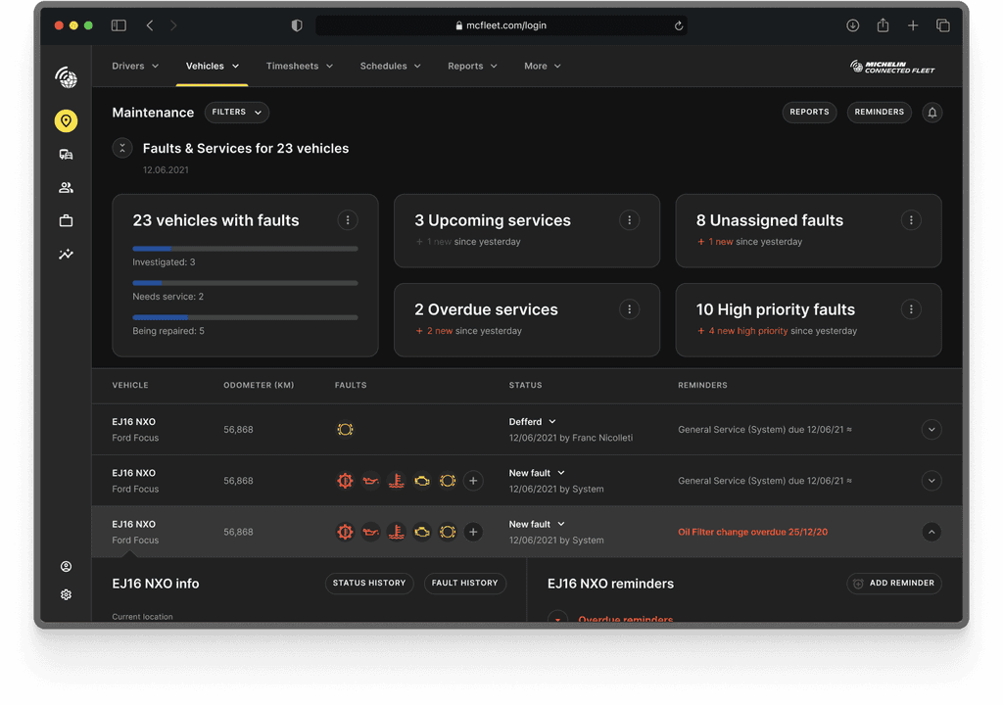Click the browser share icon
Image resolution: width=1003 pixels, height=705 pixels.
(883, 24)
